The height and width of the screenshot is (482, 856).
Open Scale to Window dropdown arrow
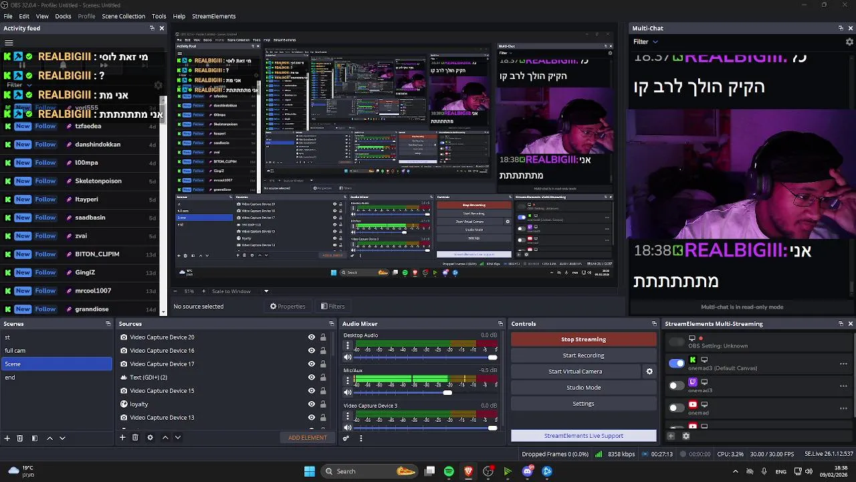pyautogui.click(x=266, y=291)
